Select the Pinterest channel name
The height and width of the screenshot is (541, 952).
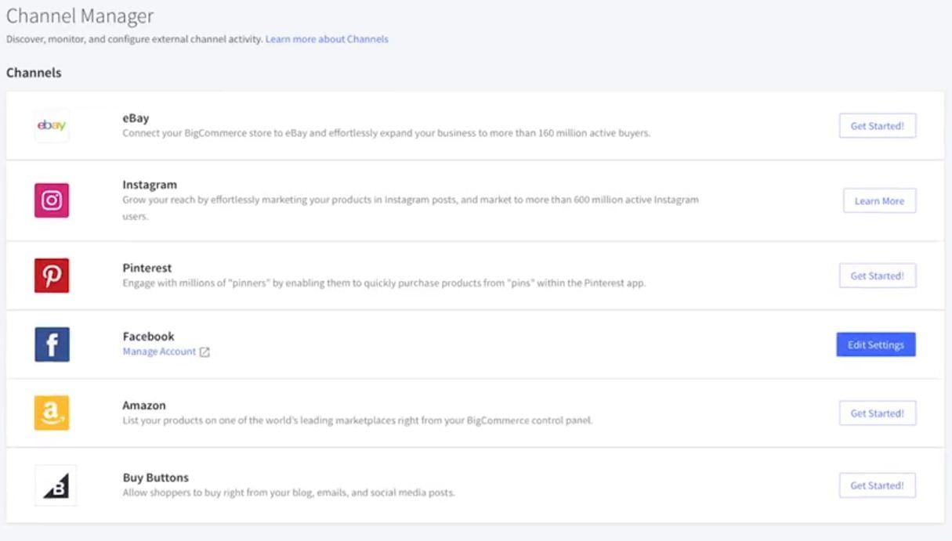(147, 268)
